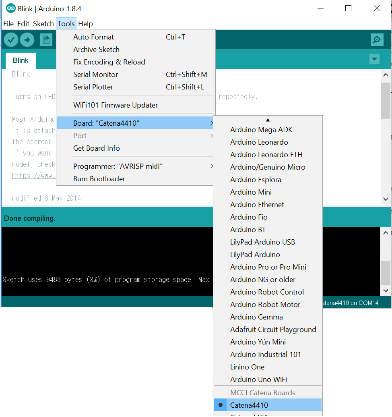Screen dimensions: 392x417
Task: Choose Adafruit Circuit Playground board
Action: tap(268, 330)
